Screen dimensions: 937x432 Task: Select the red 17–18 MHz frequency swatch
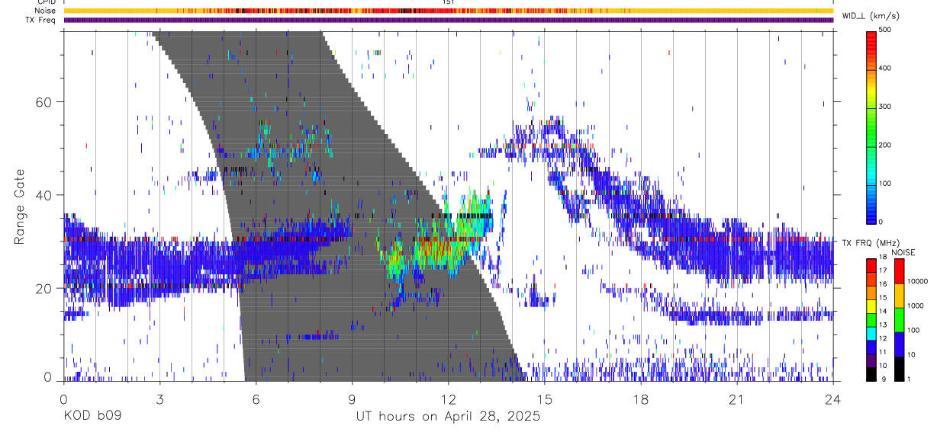point(871,265)
